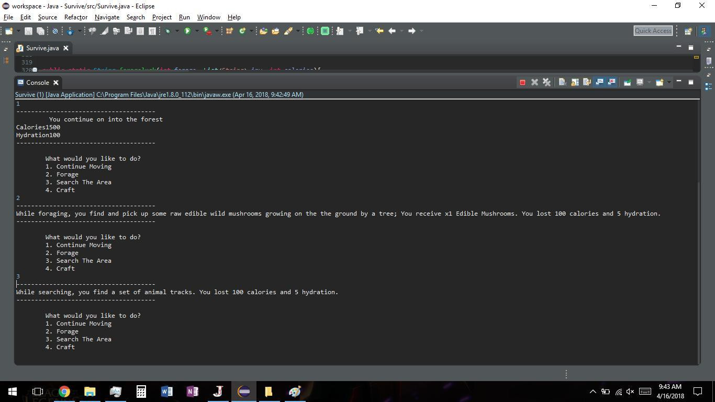Image resolution: width=715 pixels, height=402 pixels.
Task: Run the program with the green play button
Action: [187, 31]
